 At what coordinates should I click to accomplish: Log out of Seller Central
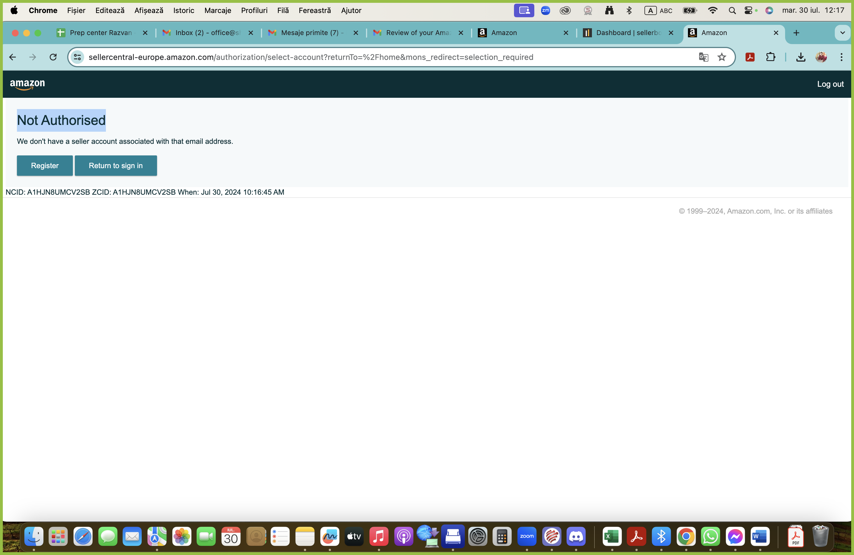tap(830, 84)
